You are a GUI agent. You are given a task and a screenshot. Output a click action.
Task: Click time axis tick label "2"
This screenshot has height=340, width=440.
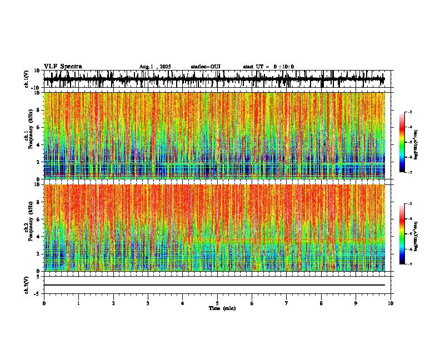tap(113, 303)
